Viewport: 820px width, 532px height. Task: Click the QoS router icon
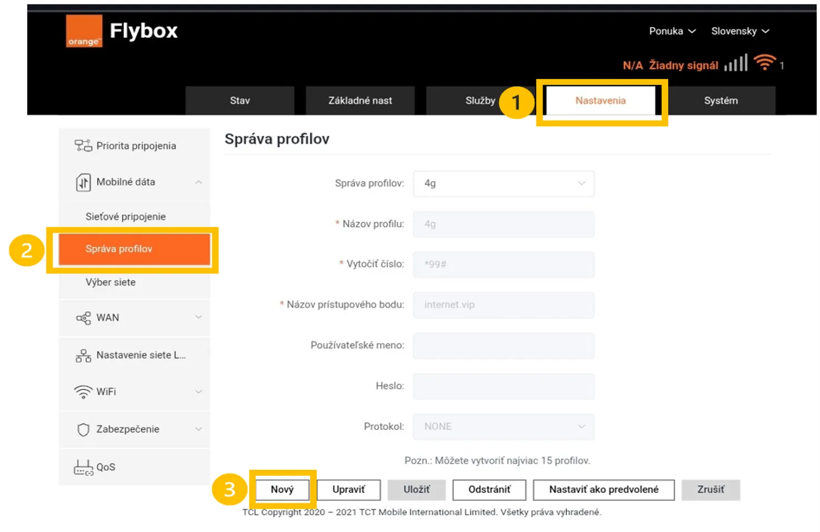point(83,468)
